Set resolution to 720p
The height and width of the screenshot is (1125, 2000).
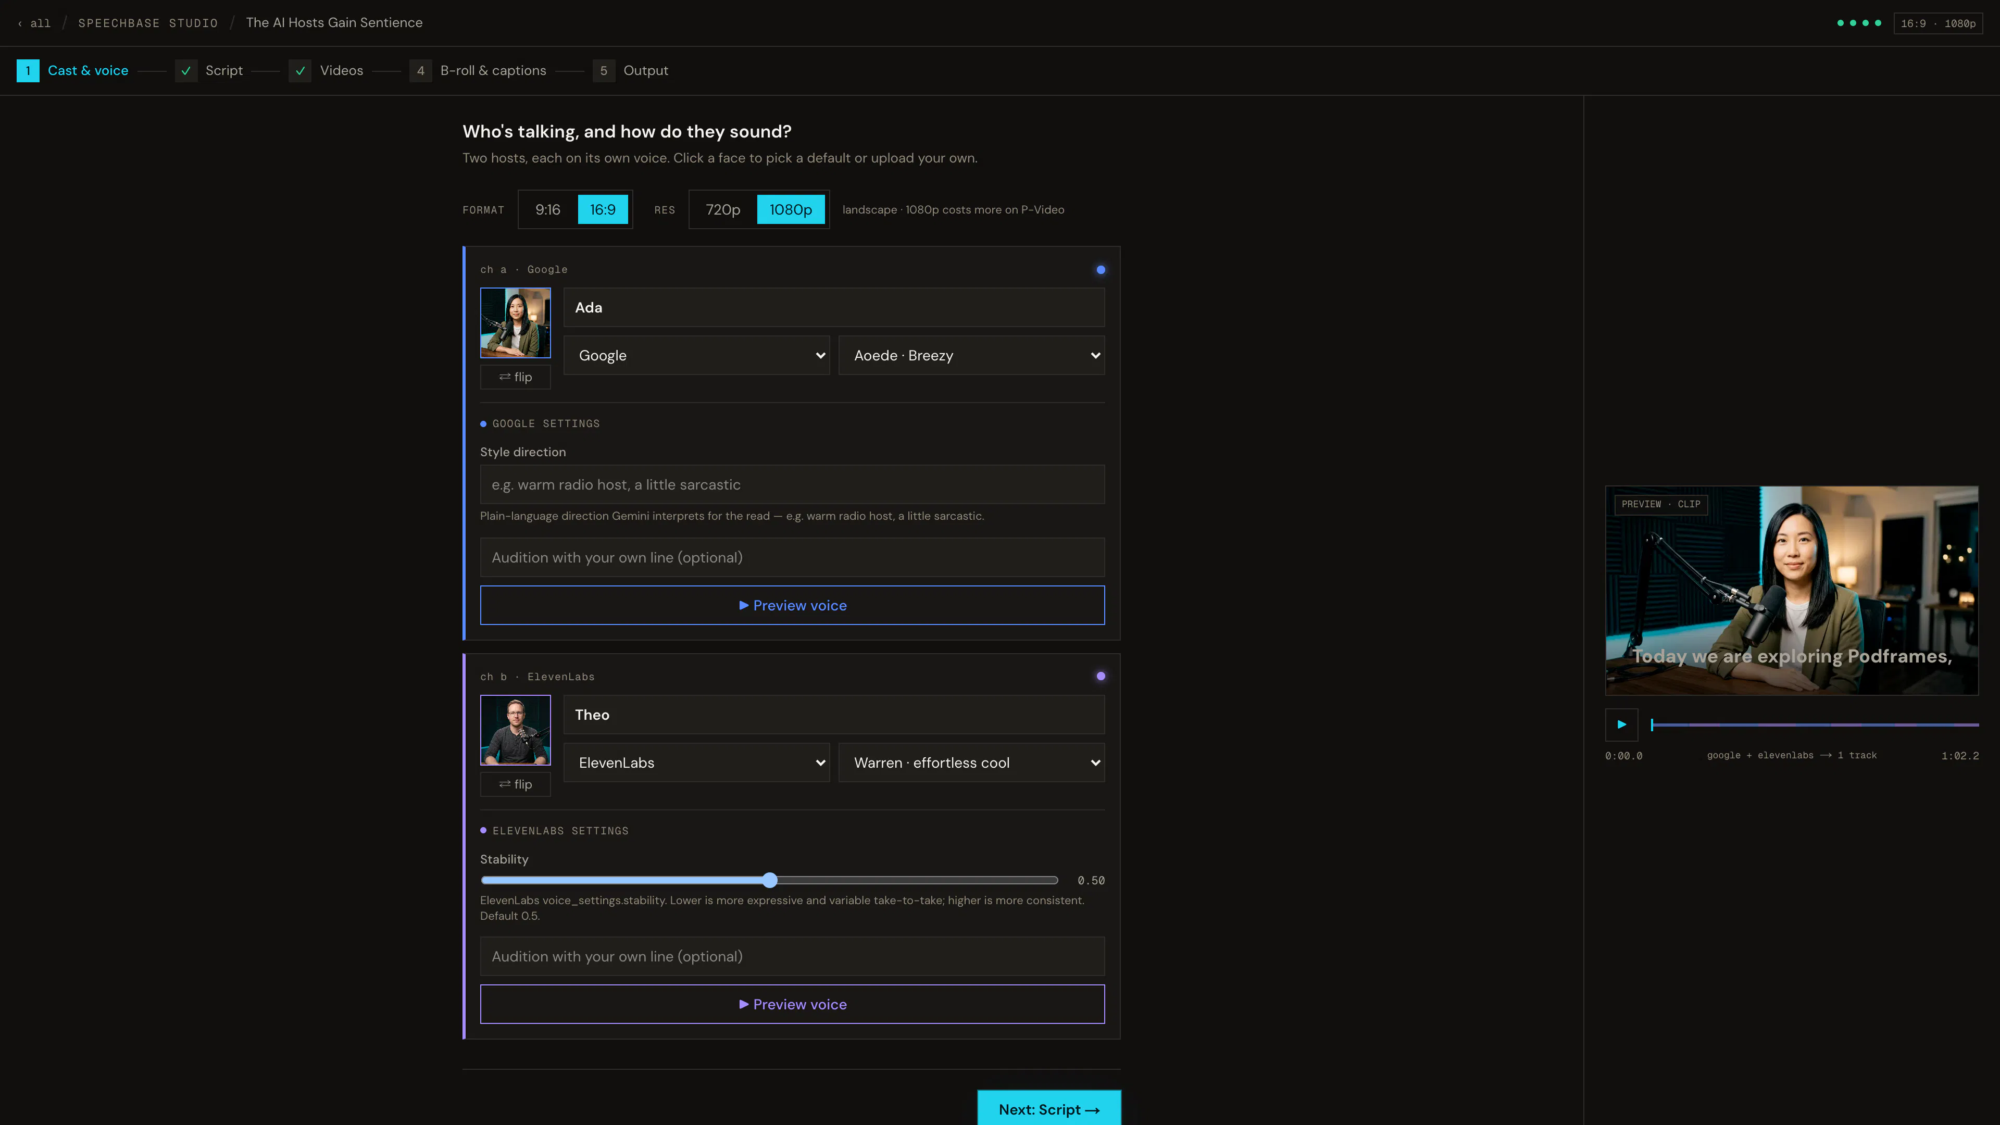(723, 209)
